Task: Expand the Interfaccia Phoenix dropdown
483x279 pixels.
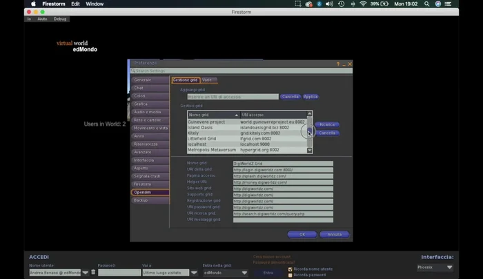Action: pyautogui.click(x=436, y=267)
